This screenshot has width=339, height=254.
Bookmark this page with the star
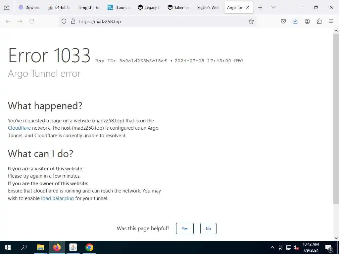(251, 21)
